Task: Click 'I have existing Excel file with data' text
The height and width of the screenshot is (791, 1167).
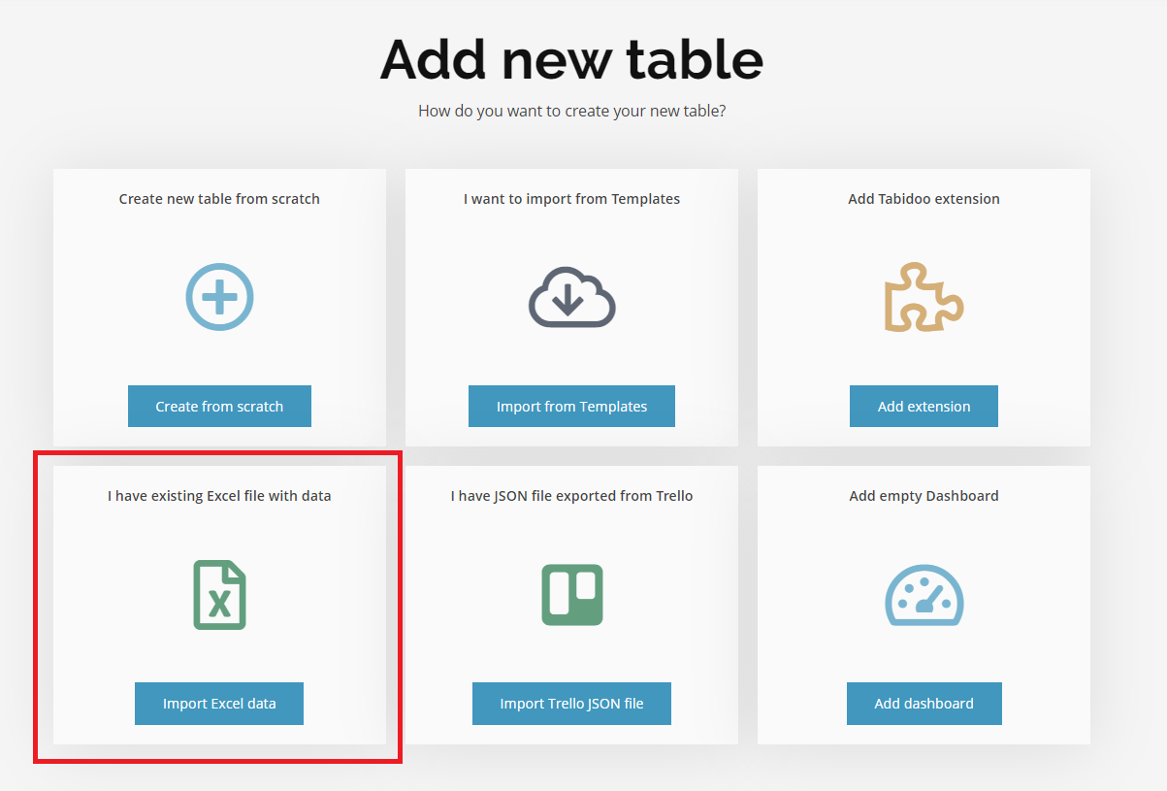Action: tap(219, 496)
